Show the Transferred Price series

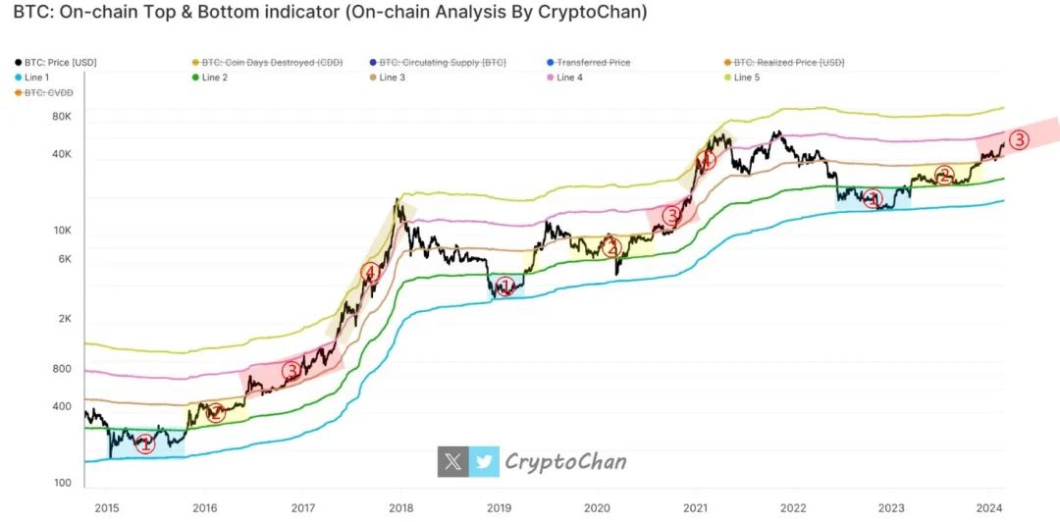(593, 63)
